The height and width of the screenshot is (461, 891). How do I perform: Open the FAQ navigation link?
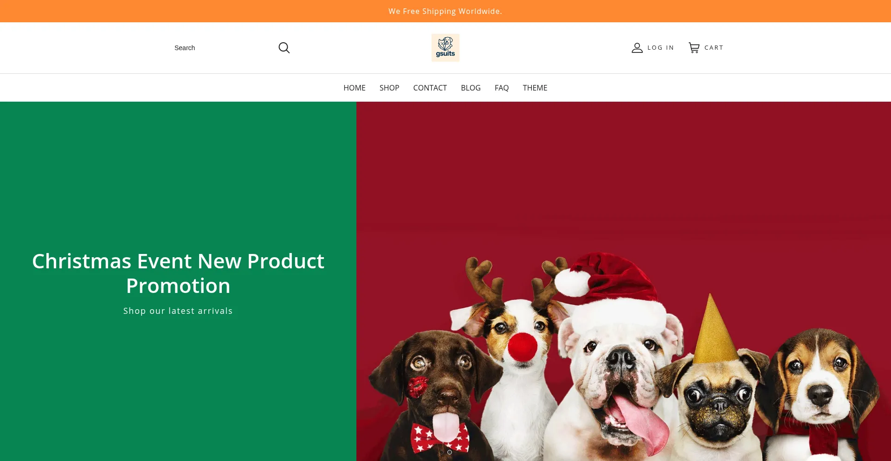(502, 88)
